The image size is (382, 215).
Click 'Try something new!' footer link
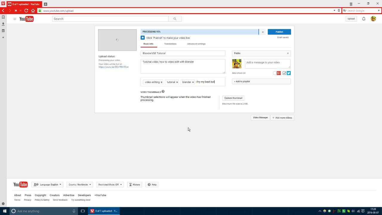click(x=81, y=200)
